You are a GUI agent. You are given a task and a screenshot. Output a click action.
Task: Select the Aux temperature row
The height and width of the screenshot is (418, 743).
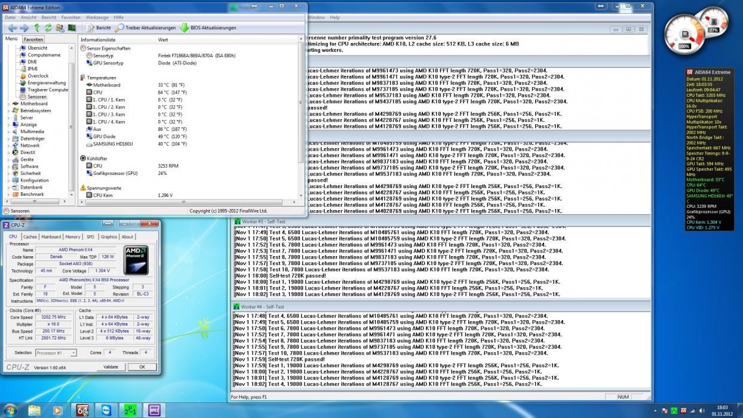pyautogui.click(x=188, y=129)
